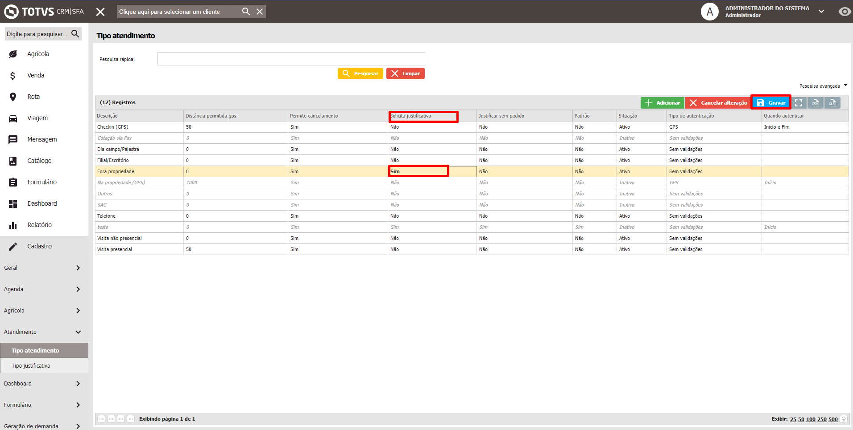Click Cancelar alteração button

[x=718, y=103]
